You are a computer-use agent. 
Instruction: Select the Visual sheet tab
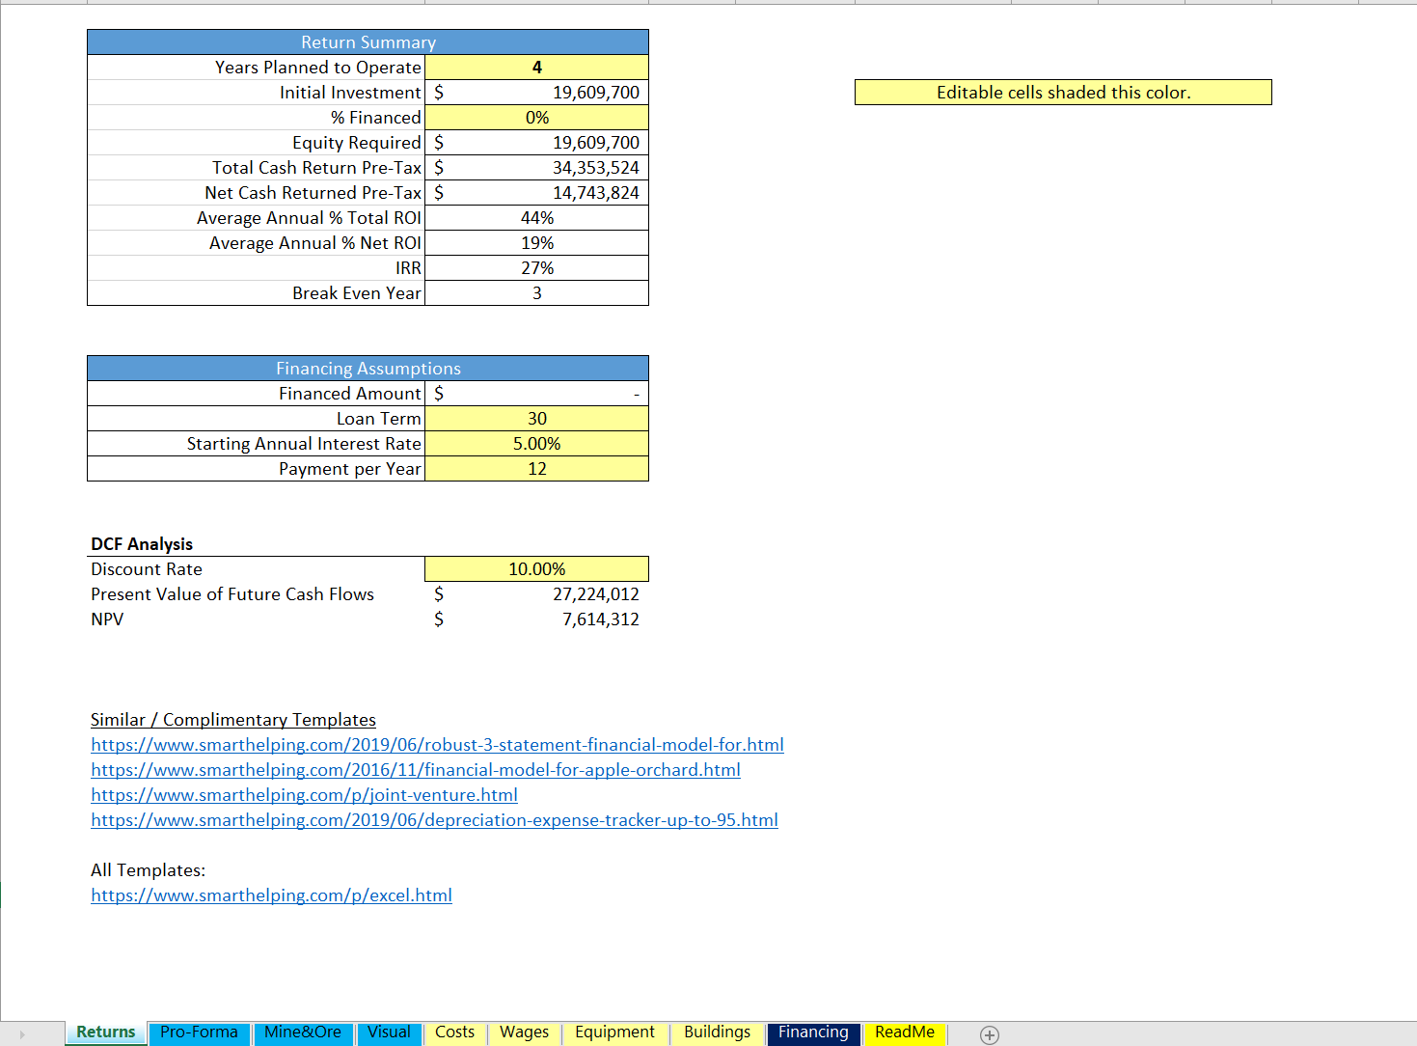[x=389, y=1032]
